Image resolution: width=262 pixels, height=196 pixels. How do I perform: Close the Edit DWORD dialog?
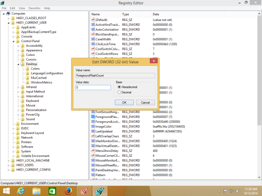(x=154, y=61)
